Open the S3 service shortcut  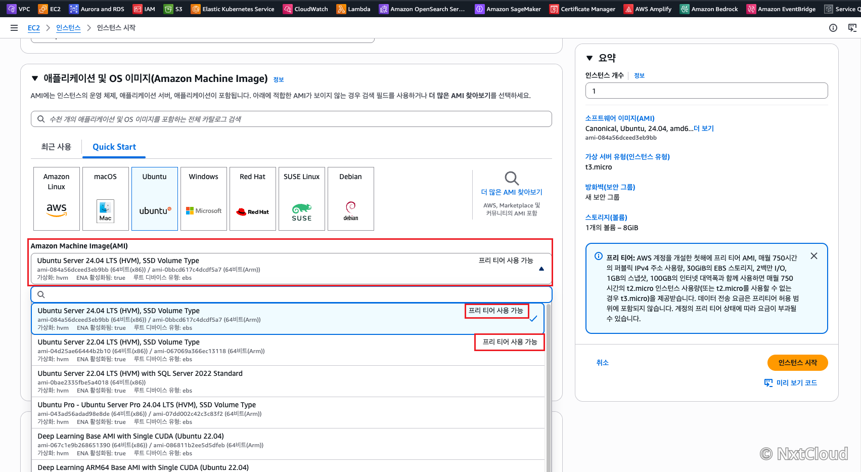pos(173,9)
